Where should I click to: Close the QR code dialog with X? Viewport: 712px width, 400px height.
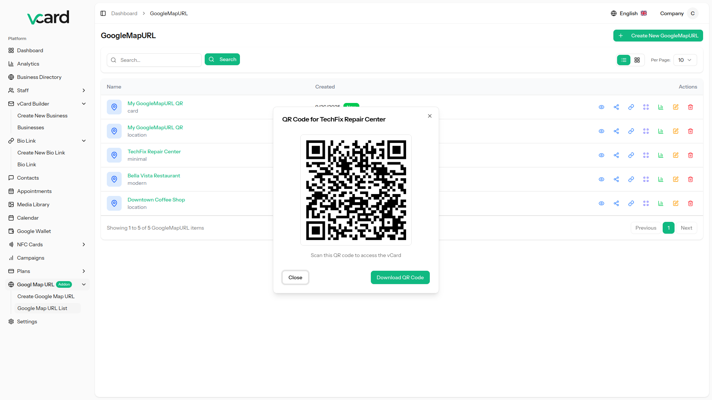click(x=430, y=116)
